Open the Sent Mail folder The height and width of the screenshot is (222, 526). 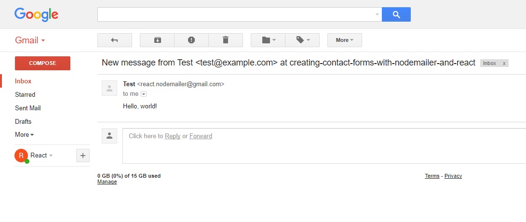tap(28, 108)
